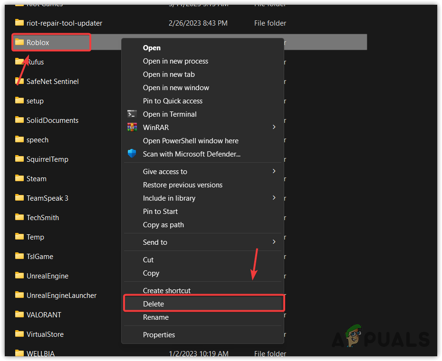This screenshot has width=442, height=361.
Task: Click the VALORANT folder icon
Action: pos(19,315)
